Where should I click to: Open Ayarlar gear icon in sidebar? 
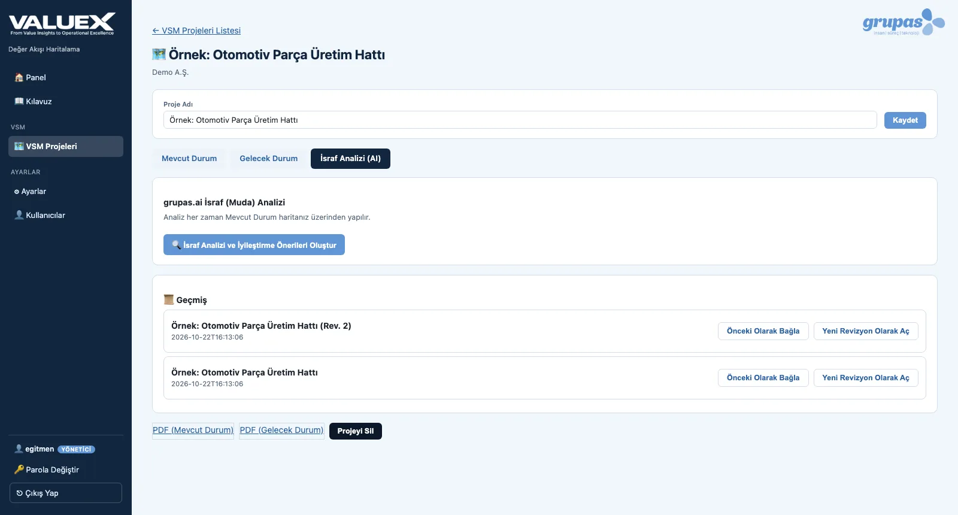pos(17,192)
